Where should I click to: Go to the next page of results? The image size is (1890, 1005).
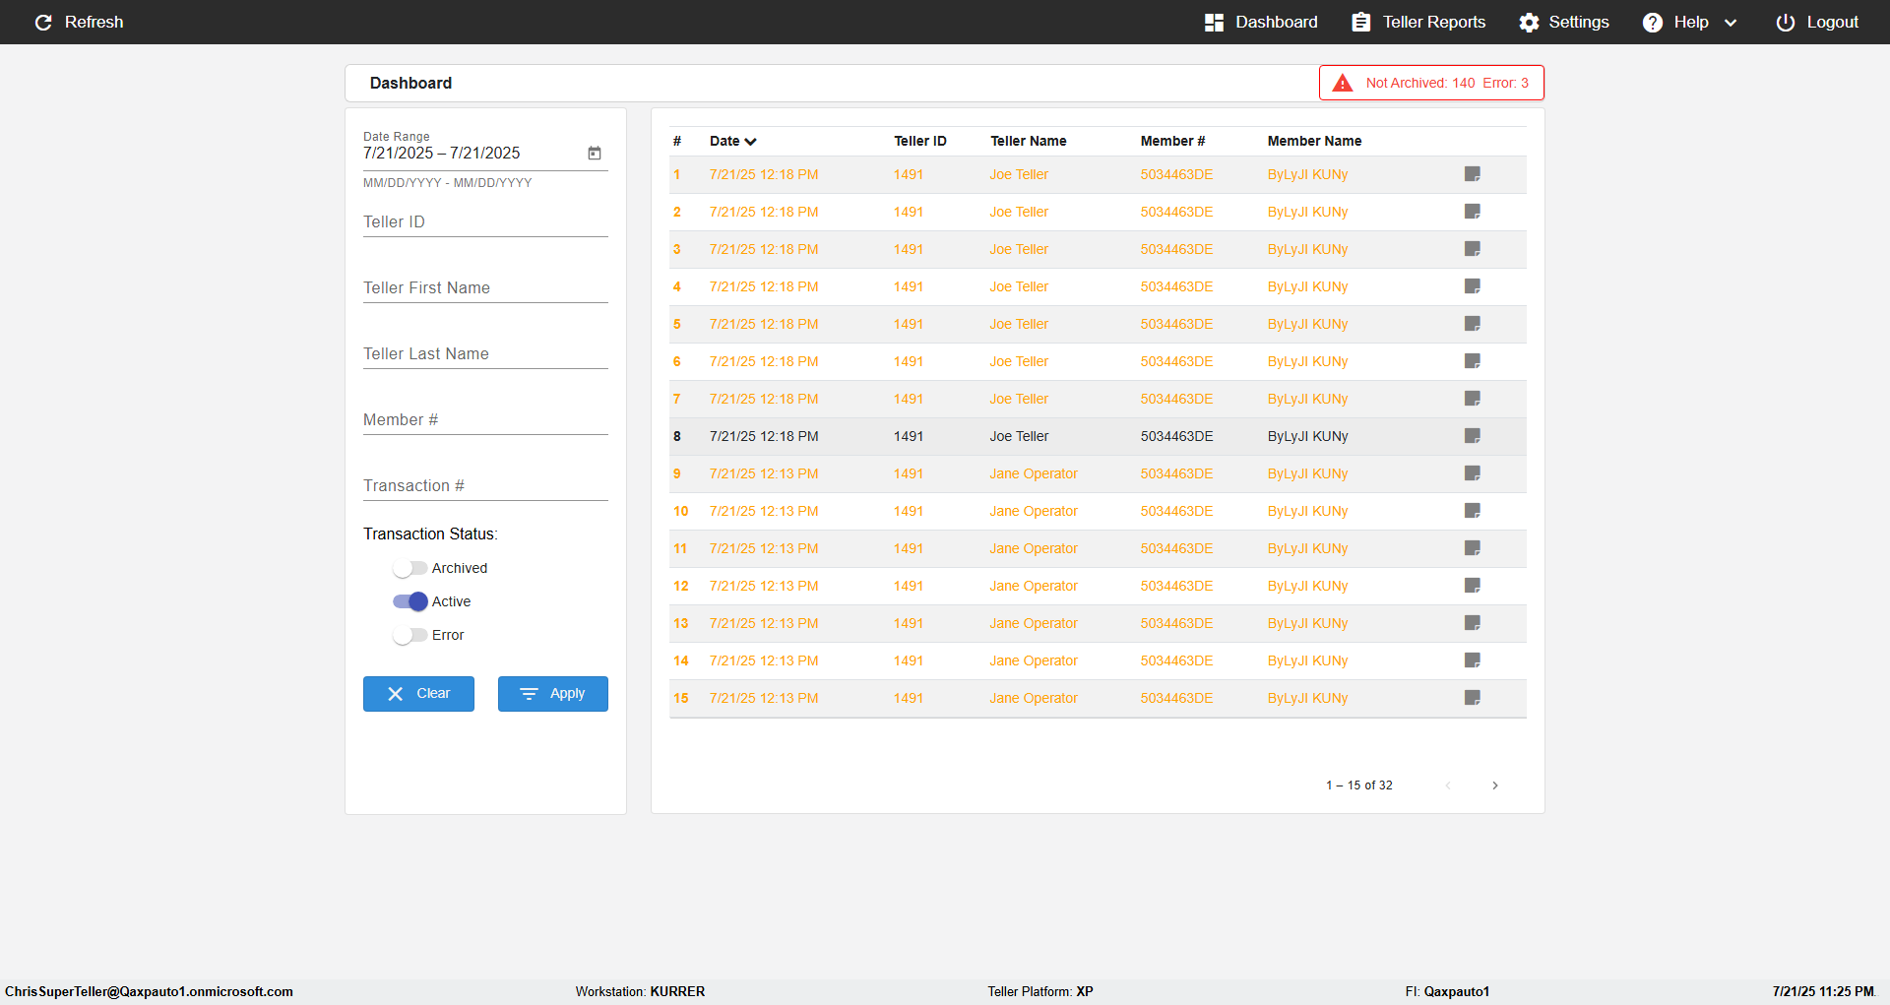click(1495, 785)
